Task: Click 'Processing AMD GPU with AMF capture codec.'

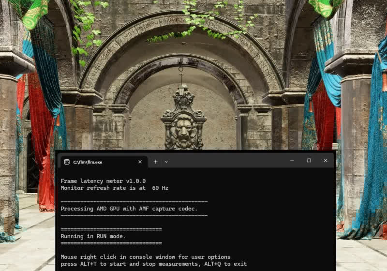Action: (129, 209)
